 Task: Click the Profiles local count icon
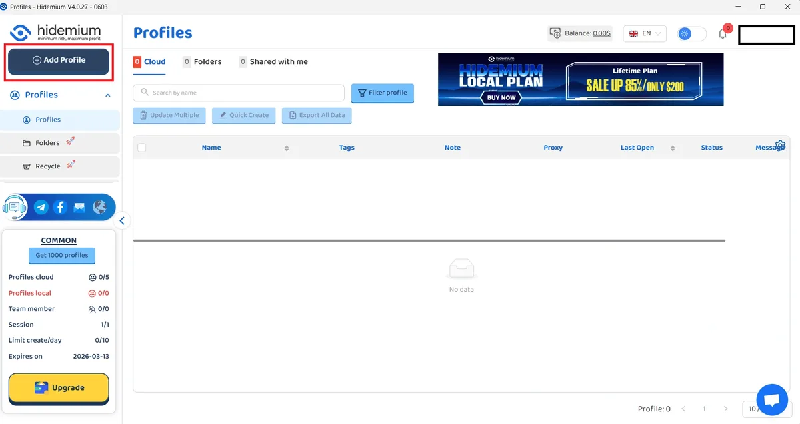click(x=92, y=294)
